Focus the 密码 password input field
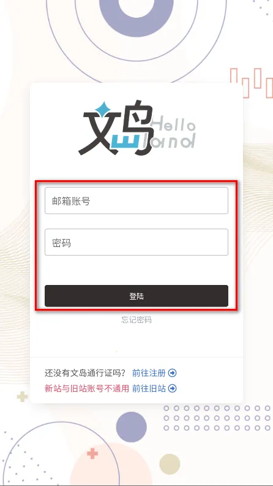 click(x=136, y=242)
